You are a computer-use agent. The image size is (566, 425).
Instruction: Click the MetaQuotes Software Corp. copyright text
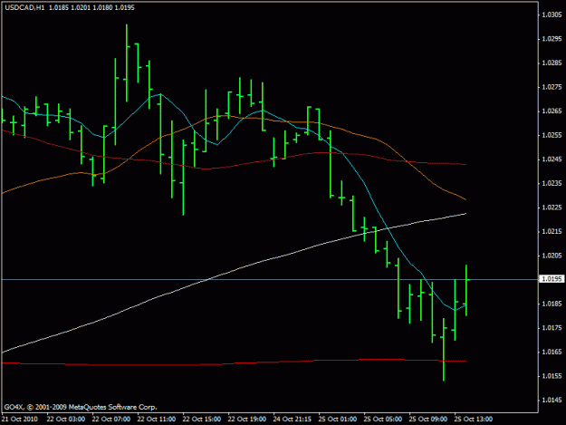pos(81,407)
